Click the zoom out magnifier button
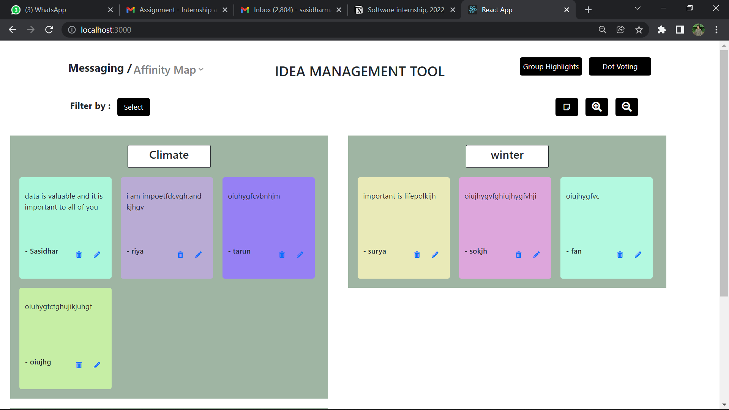The image size is (729, 410). pyautogui.click(x=627, y=107)
